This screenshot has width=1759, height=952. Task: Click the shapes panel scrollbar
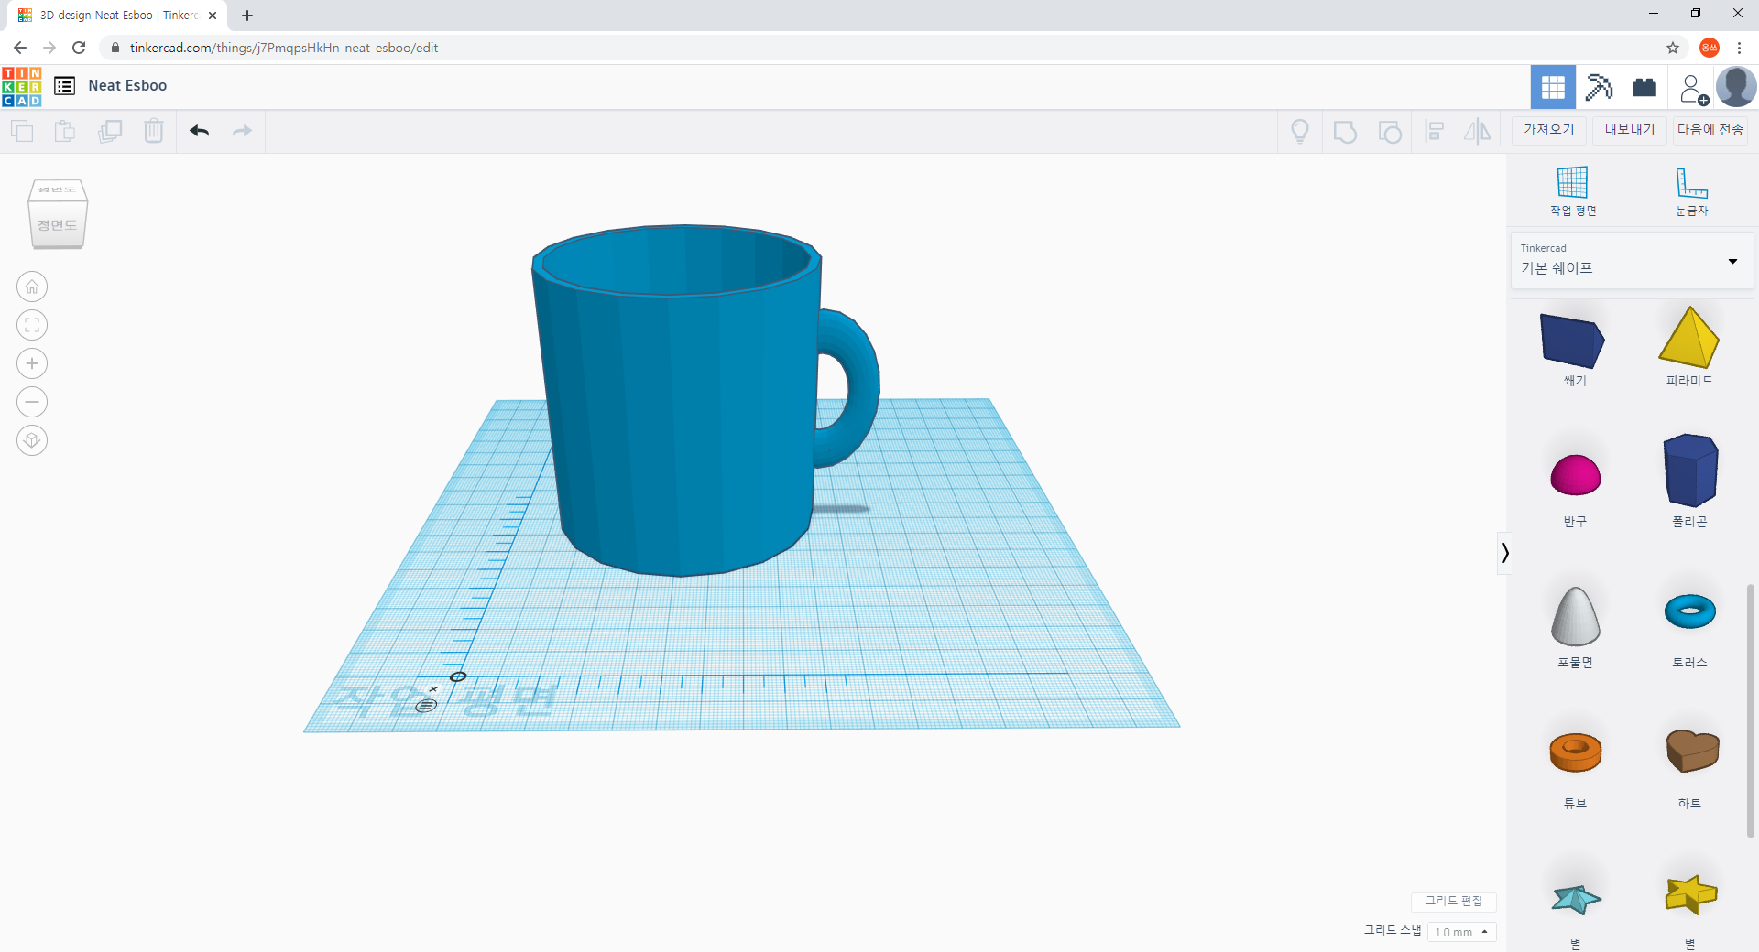click(1750, 709)
